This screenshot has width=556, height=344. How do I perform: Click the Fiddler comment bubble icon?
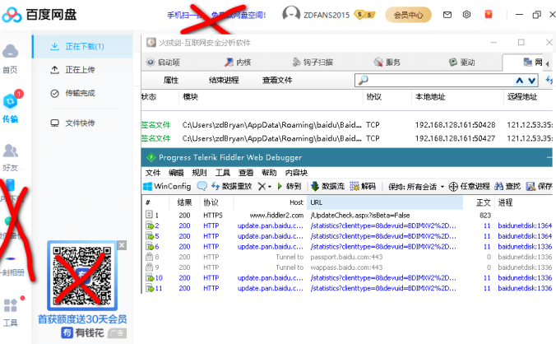[202, 186]
